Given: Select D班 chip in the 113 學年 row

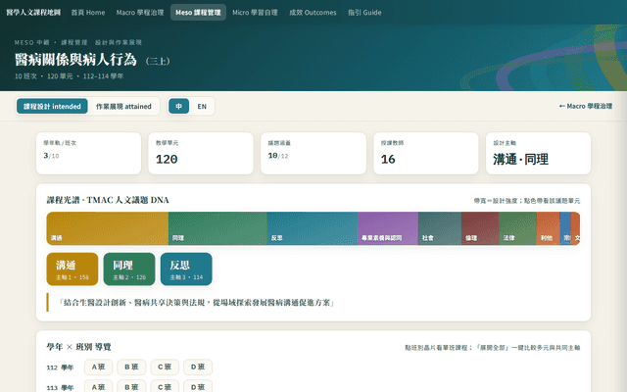Looking at the screenshot, I should pyautogui.click(x=198, y=387).
